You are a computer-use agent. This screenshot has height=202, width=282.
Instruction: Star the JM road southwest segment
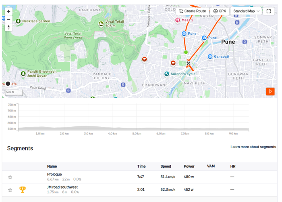pos(10,190)
